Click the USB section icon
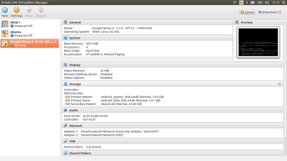287x161 pixels. (x=65, y=141)
